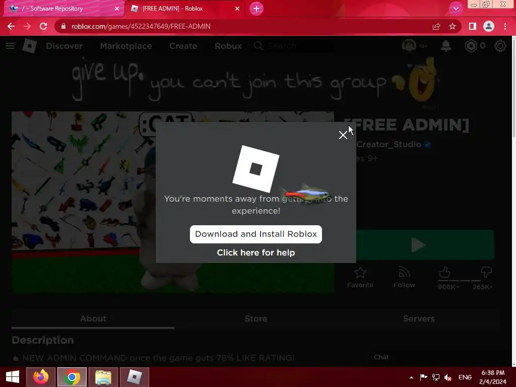Click the Roblox logo icon

click(x=30, y=46)
